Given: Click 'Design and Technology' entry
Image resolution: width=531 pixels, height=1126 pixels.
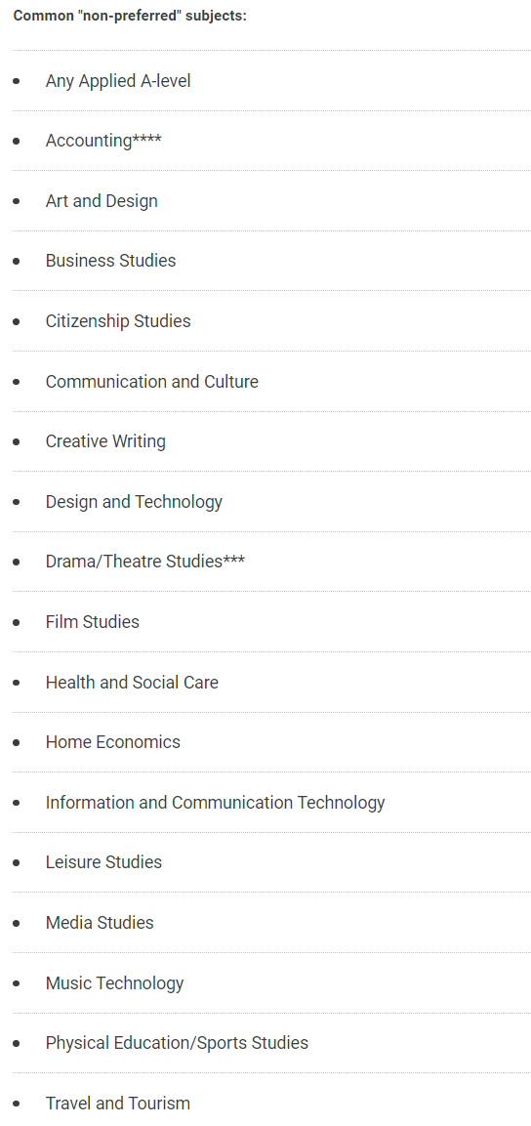Looking at the screenshot, I should click(134, 501).
